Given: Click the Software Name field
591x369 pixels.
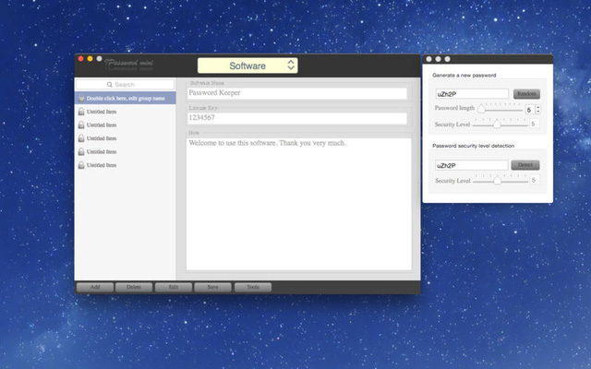Looking at the screenshot, I should click(296, 93).
